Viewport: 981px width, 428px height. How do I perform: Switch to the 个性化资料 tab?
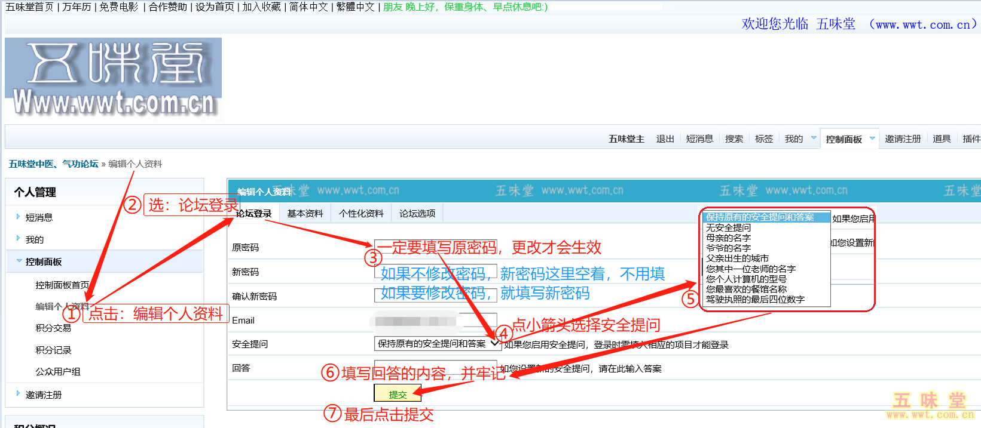coord(361,214)
